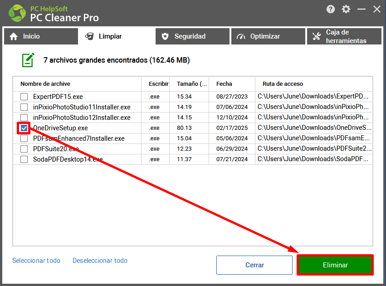The width and height of the screenshot is (386, 286).
Task: Click the 02/17/2025 date cell
Action: point(232,128)
